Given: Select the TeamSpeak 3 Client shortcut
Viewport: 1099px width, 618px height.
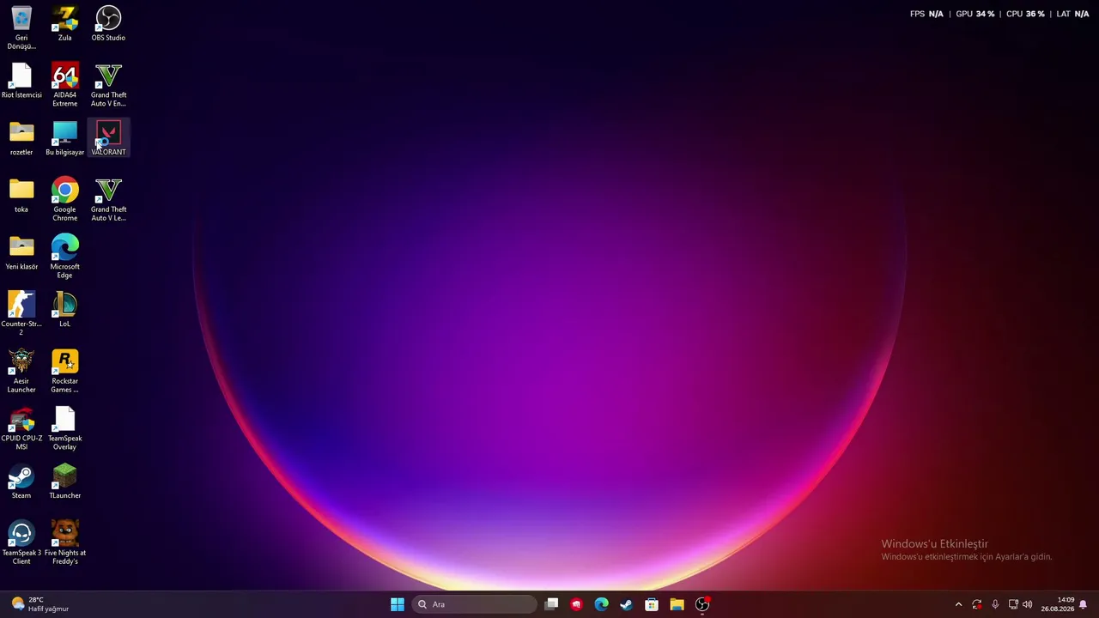Looking at the screenshot, I should [x=21, y=542].
